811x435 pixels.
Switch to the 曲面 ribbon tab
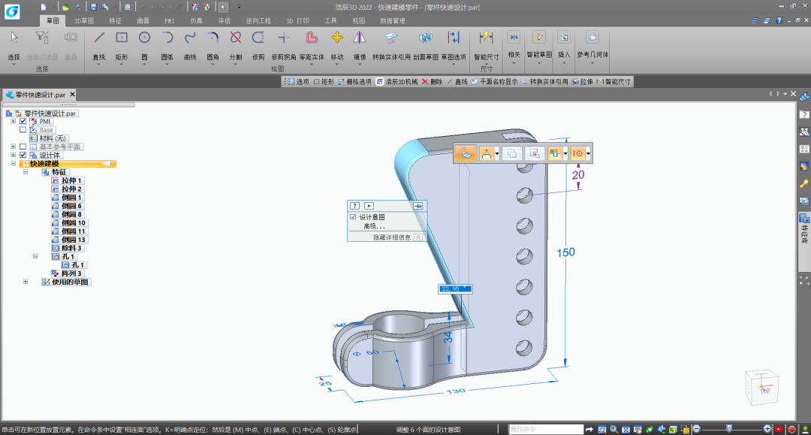[x=143, y=21]
